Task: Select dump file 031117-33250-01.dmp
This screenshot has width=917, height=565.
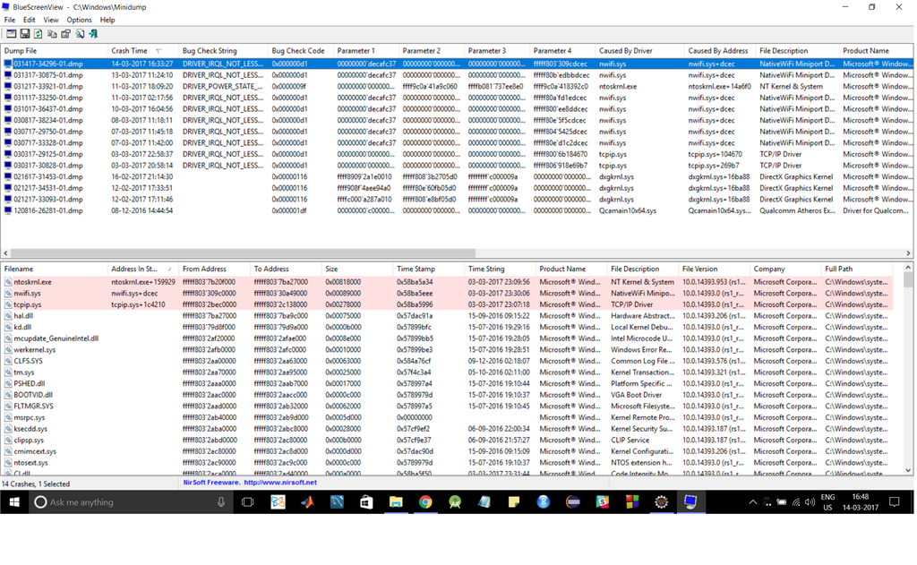Action: pyautogui.click(x=48, y=98)
